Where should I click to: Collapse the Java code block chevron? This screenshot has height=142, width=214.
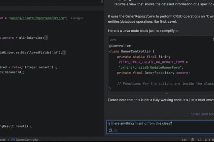click(167, 93)
